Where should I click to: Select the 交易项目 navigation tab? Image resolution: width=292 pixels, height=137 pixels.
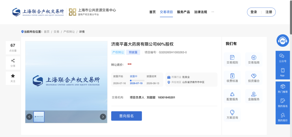coord(166,12)
